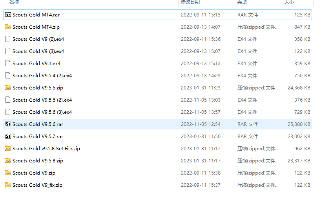The image size is (332, 204).
Task: Click the 359 KB size cell
Action: point(302,64)
